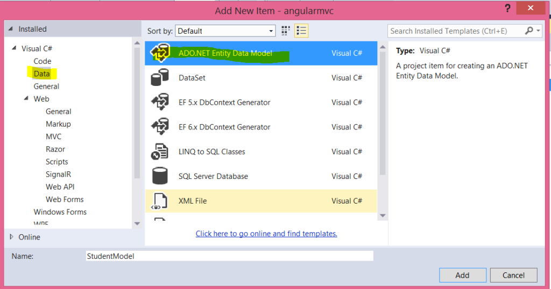Select Web API in the tree
The height and width of the screenshot is (289, 551).
coord(60,186)
